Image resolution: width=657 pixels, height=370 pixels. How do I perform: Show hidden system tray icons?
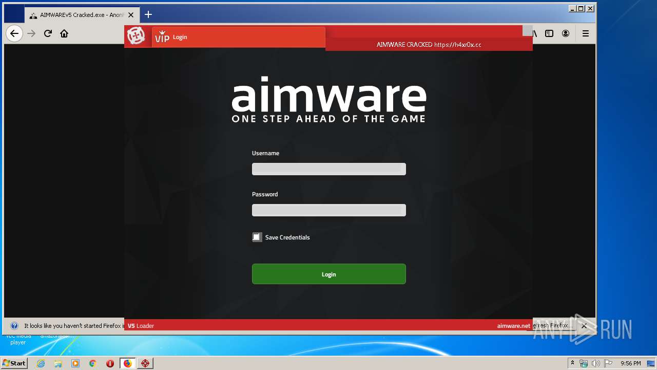click(572, 363)
